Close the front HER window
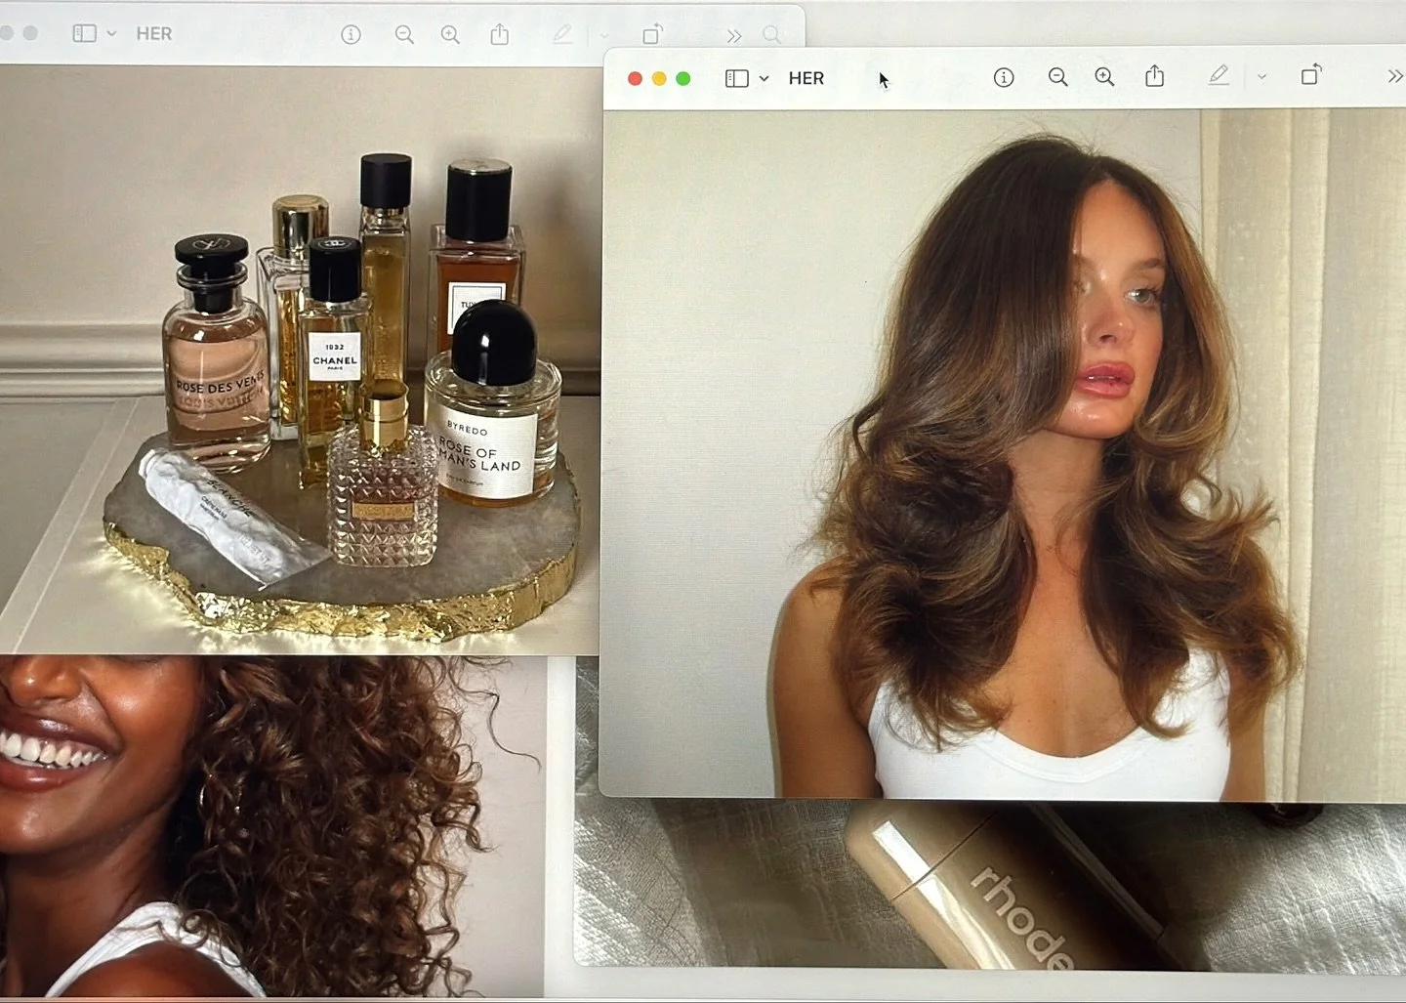The height and width of the screenshot is (1003, 1406). 635,78
